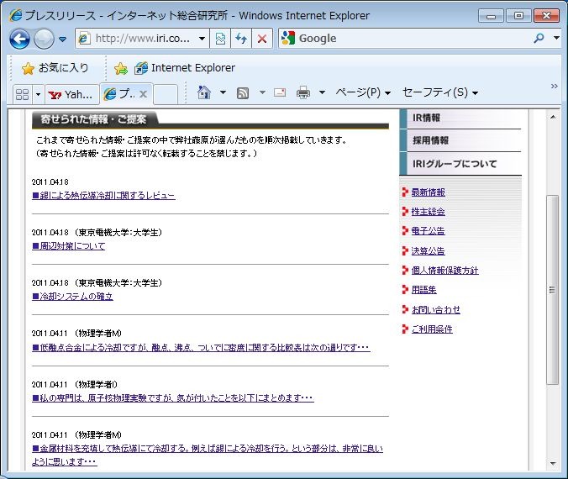Select IRIグループについて sidebar item
Screen dimensions: 568x479
pos(460,164)
